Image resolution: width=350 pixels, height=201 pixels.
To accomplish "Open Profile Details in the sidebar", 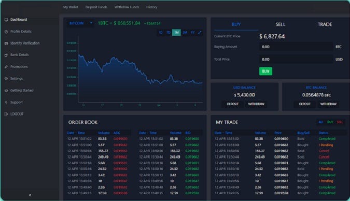I will coord(21,32).
